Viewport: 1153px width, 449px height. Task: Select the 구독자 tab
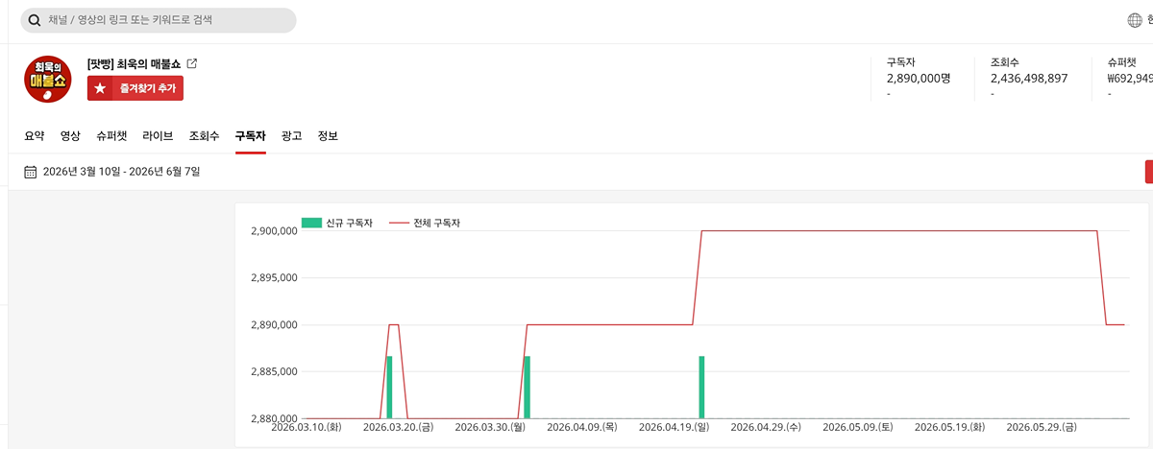tap(250, 136)
